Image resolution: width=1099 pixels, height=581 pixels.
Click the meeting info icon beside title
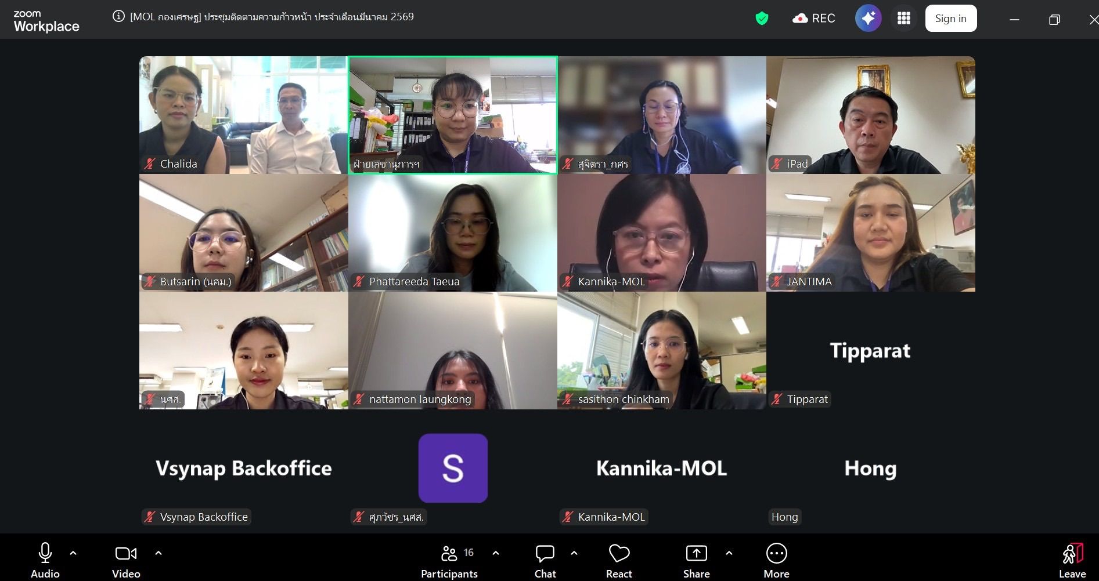118,16
